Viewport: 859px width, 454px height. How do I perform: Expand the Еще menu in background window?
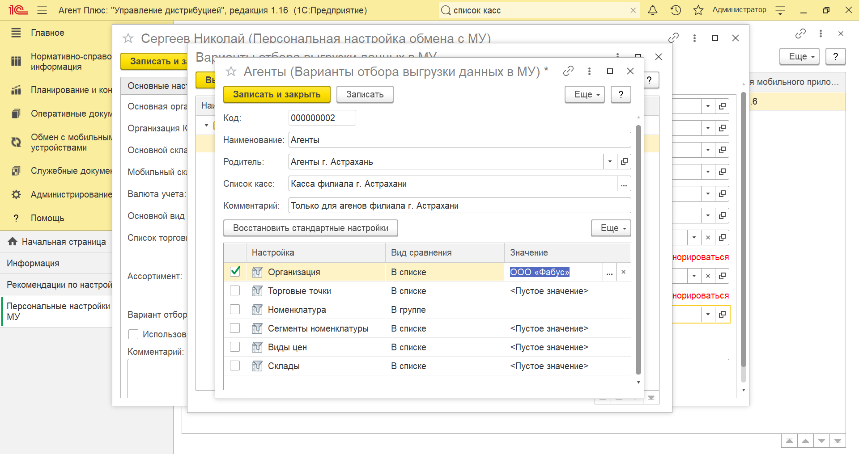[799, 56]
